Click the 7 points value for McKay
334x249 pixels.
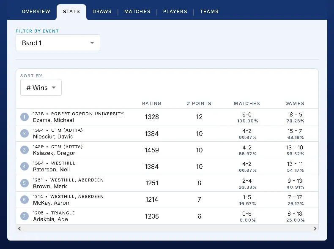coord(200,200)
